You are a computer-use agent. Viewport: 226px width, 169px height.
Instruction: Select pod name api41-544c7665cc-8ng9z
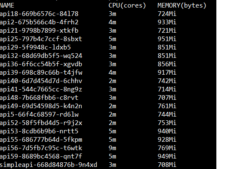41,89
